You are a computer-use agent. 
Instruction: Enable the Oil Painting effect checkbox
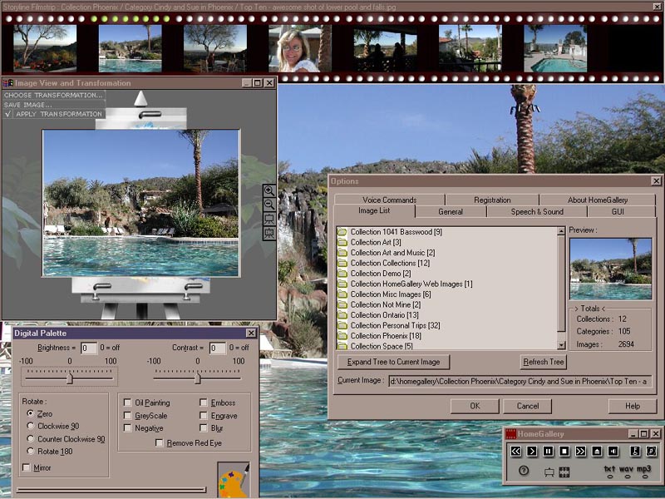coord(127,403)
